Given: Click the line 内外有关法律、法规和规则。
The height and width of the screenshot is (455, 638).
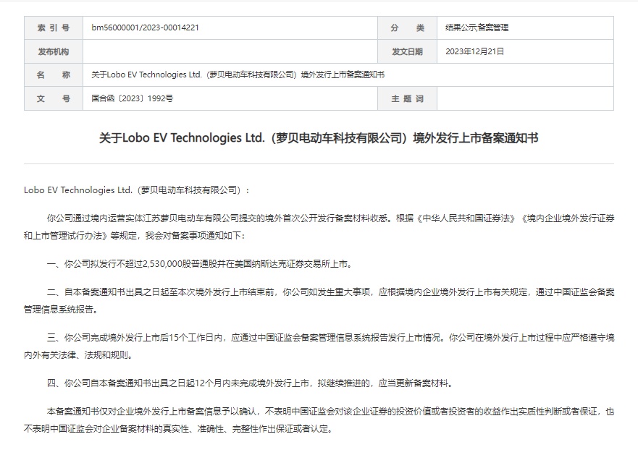Looking at the screenshot, I should pos(78,355).
